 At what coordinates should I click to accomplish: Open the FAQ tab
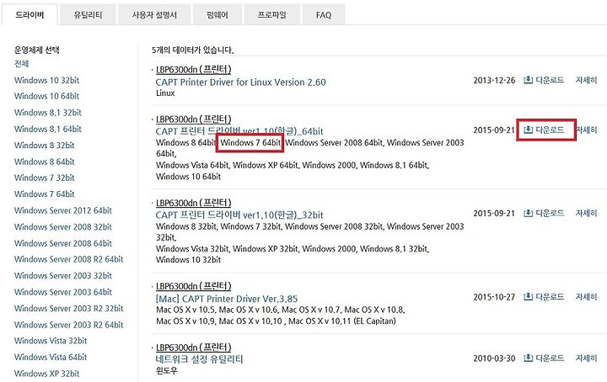(x=324, y=14)
